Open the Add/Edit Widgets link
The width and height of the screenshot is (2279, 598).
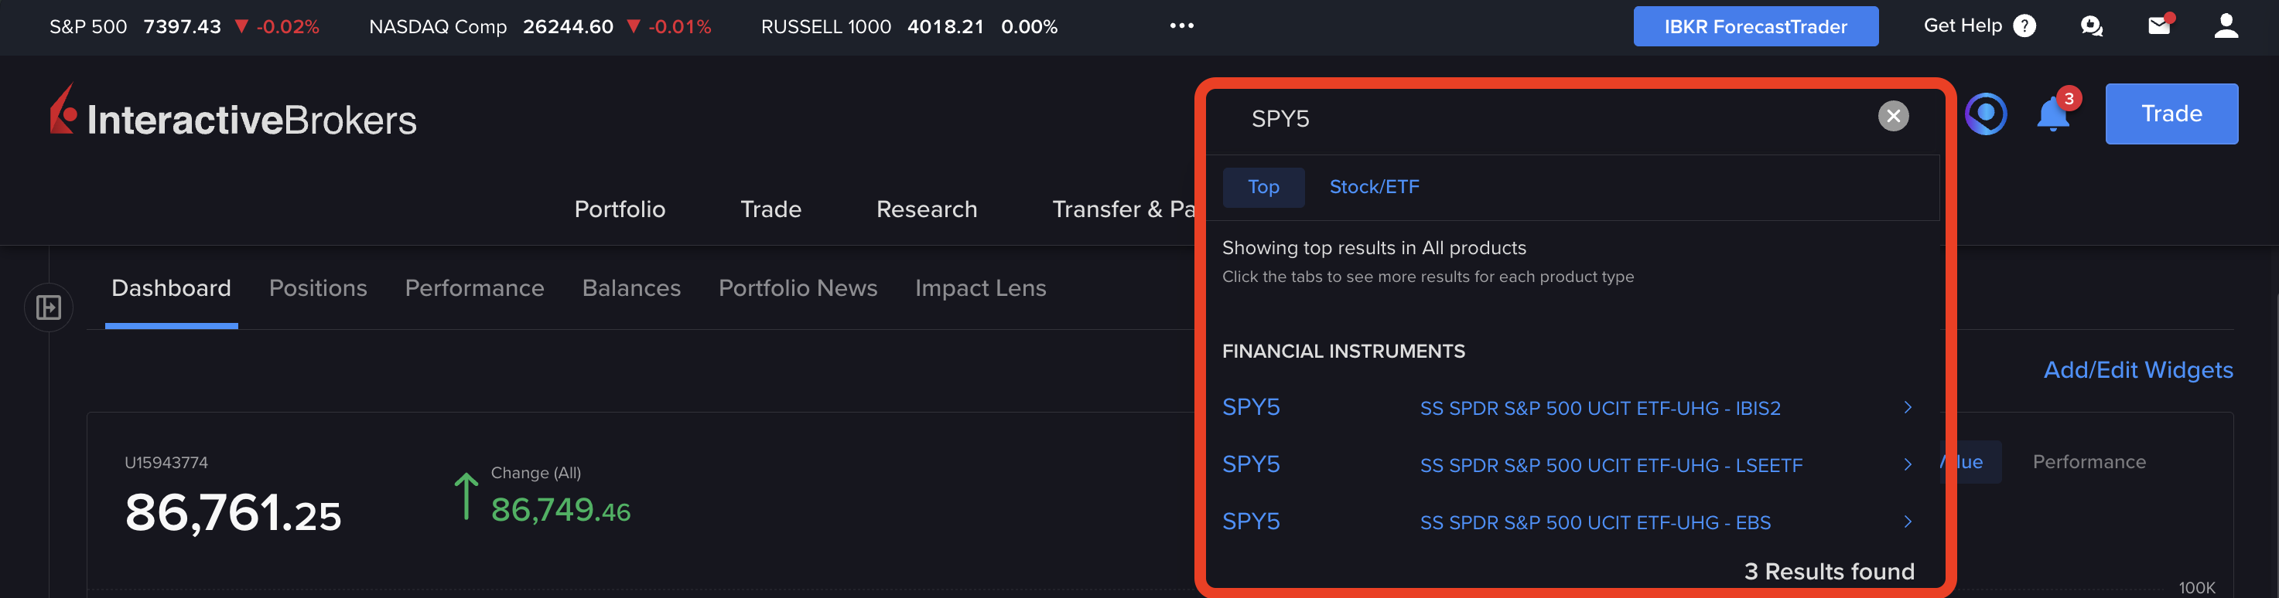(2137, 370)
